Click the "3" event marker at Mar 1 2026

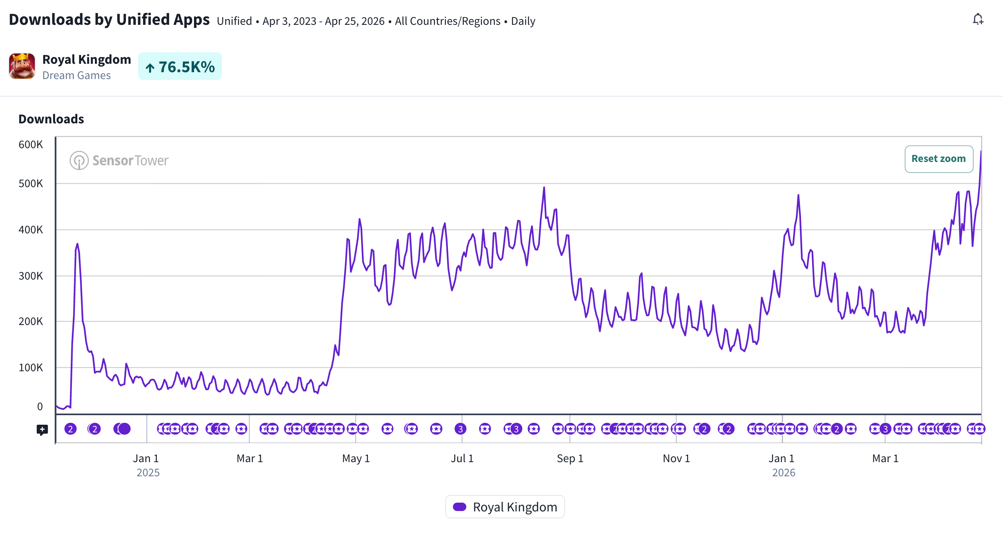pyautogui.click(x=886, y=429)
